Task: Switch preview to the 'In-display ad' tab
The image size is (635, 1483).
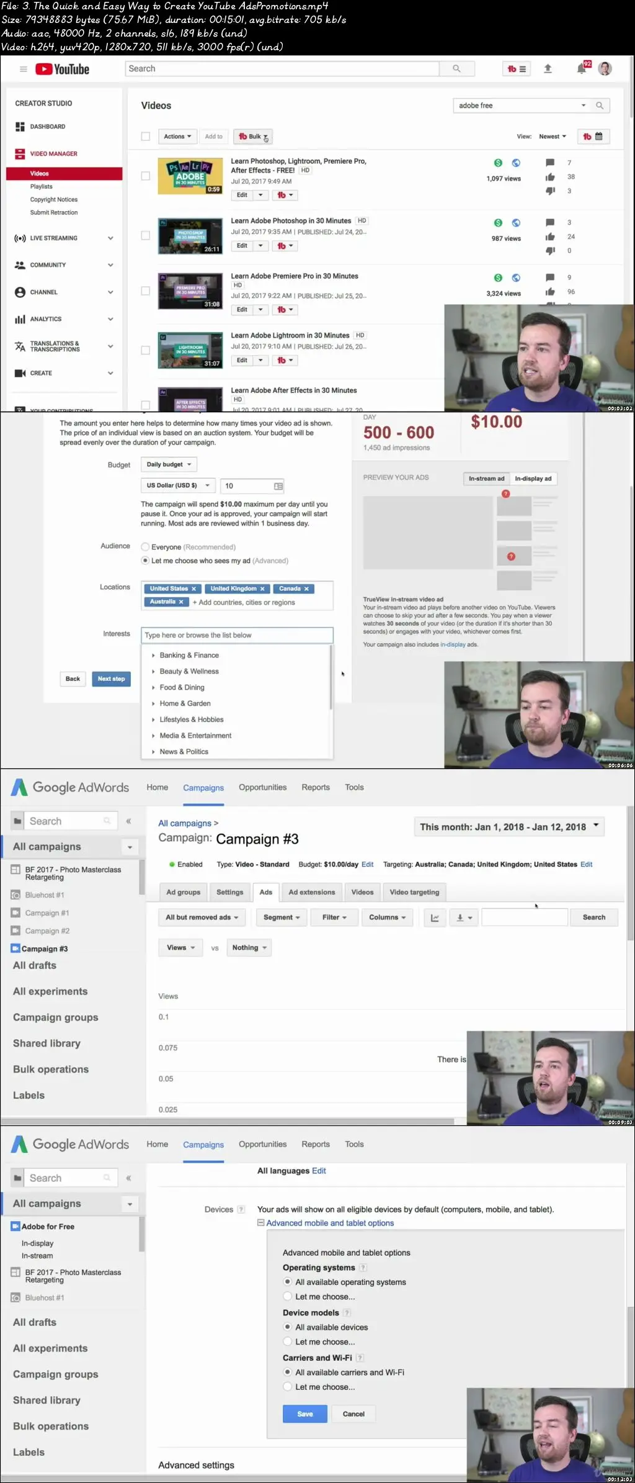Action: pos(533,479)
